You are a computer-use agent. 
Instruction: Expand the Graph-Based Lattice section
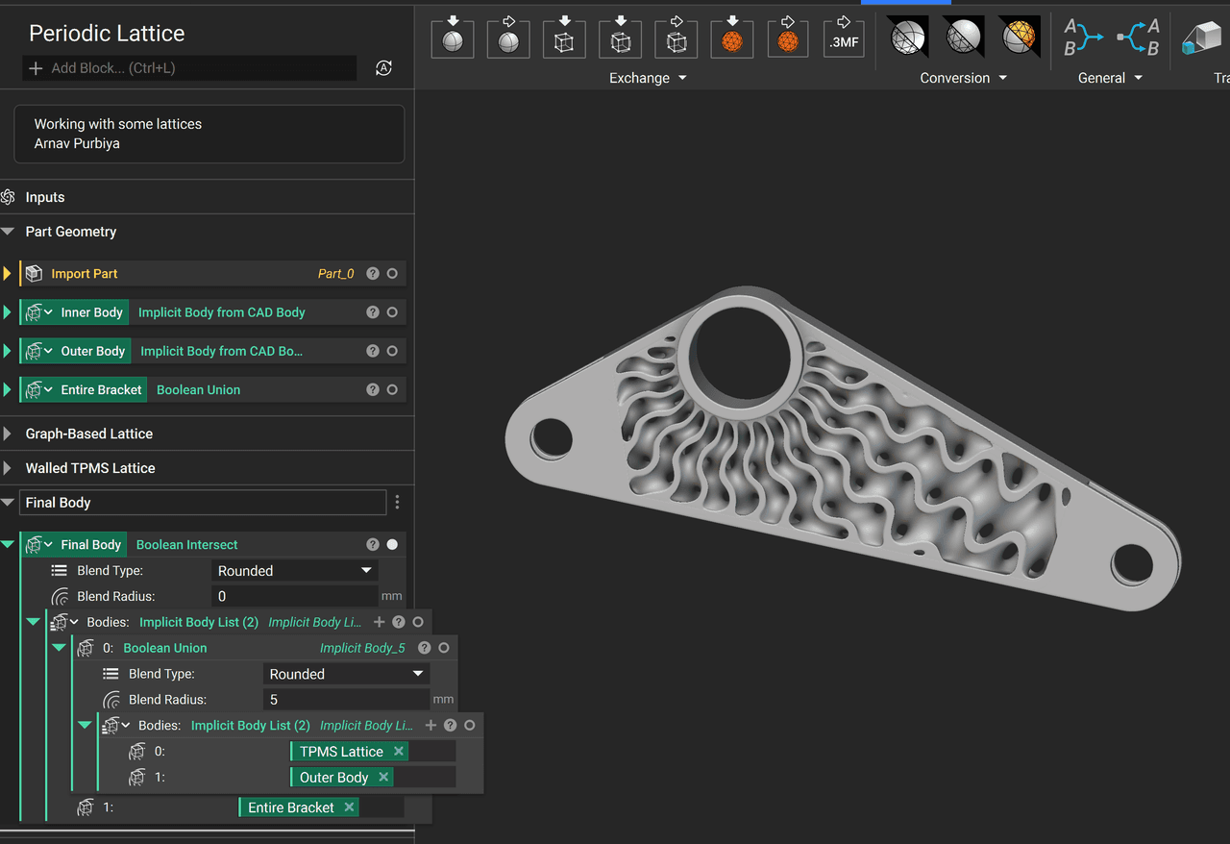[x=9, y=434]
